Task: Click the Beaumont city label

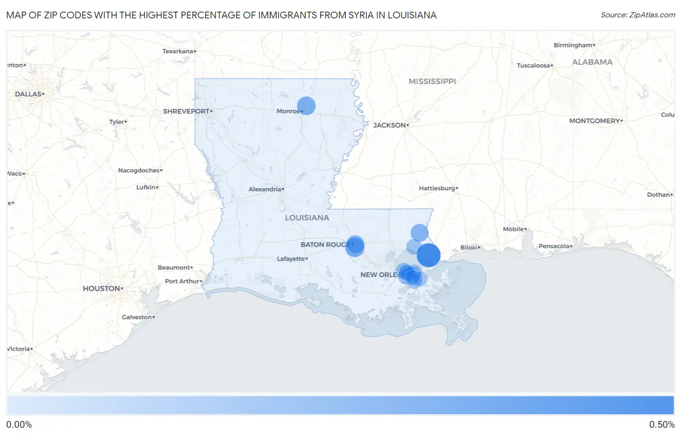Action: point(174,268)
